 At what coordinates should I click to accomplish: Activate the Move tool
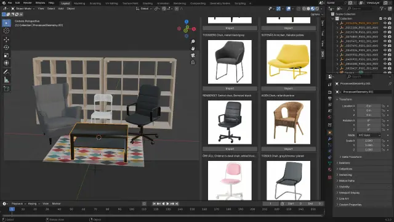pos(7,39)
